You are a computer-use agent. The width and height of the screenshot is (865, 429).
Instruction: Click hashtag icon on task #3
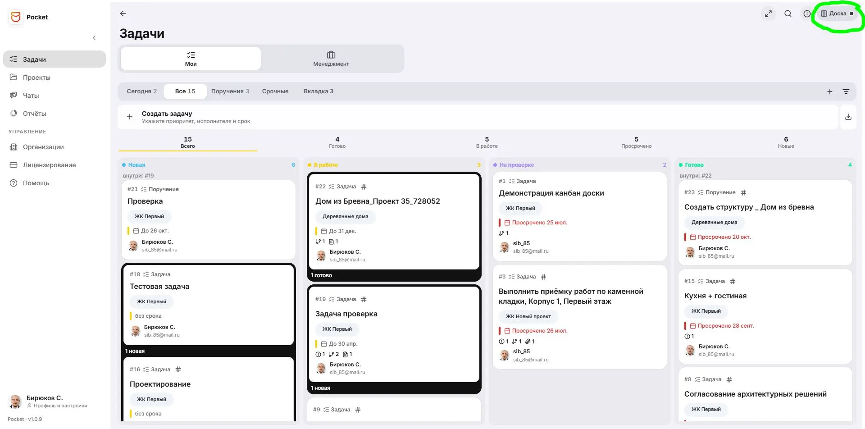pos(543,277)
